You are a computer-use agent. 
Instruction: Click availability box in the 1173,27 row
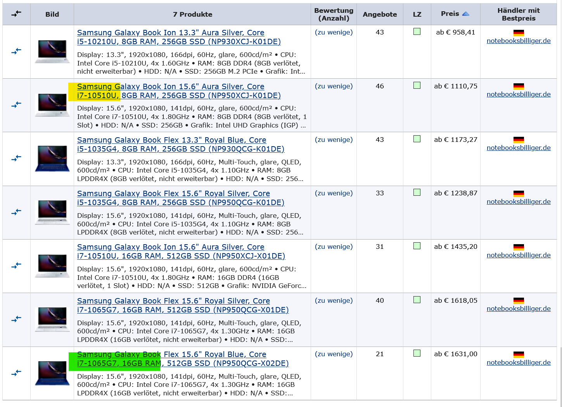point(417,139)
